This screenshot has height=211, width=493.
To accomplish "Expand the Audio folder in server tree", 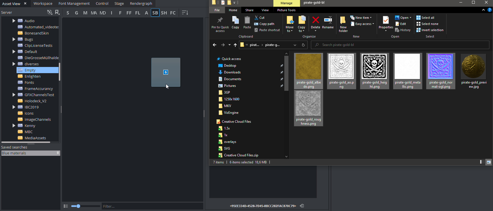I will pos(14,21).
